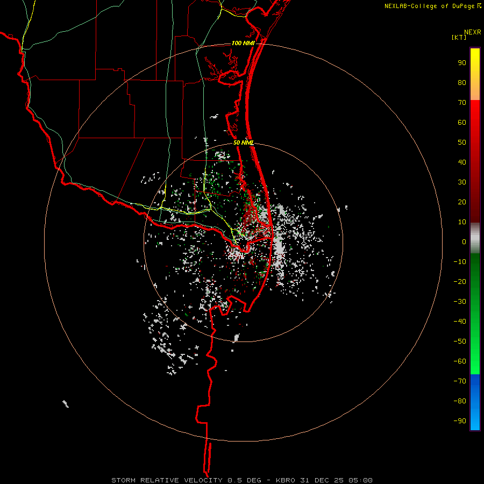
Task: Click the -40 value on the velocity scale
Action: point(460,322)
